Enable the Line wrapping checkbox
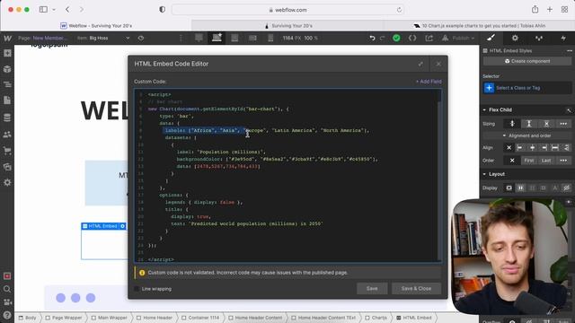 [137, 289]
